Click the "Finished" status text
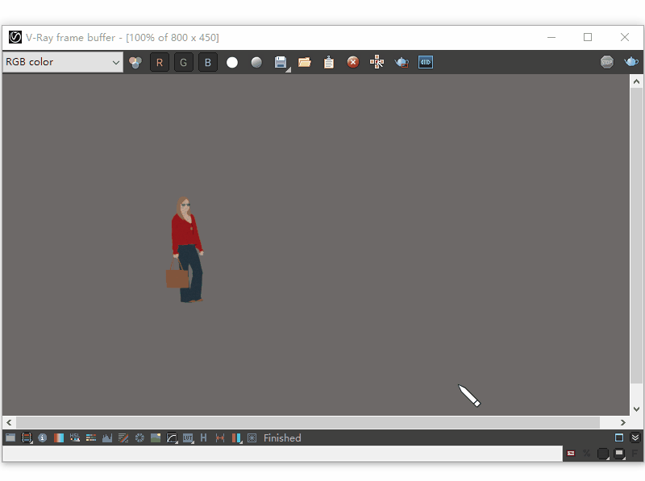 point(282,437)
